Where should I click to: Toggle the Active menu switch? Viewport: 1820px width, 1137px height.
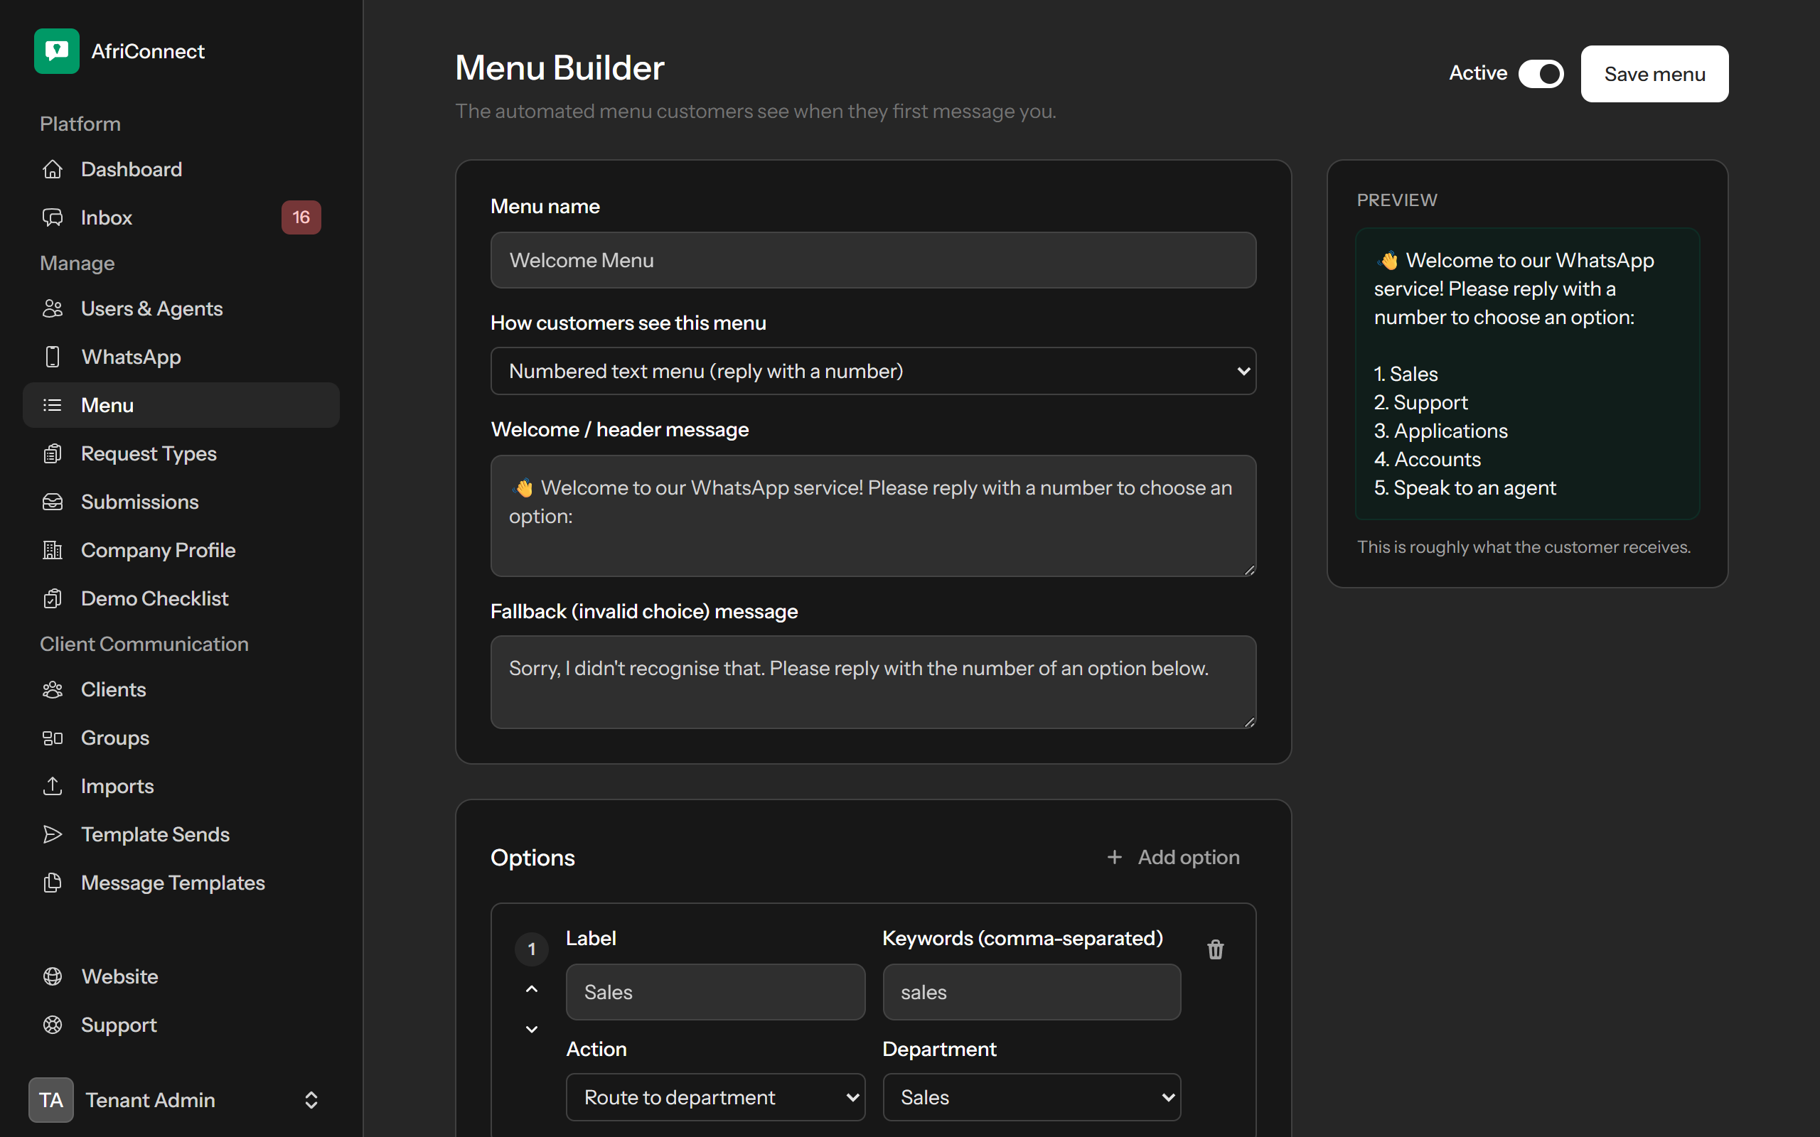pos(1541,74)
